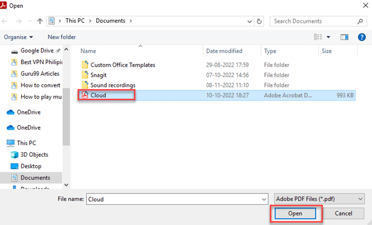The height and width of the screenshot is (225, 372).
Task: Click the 10-10-2022 18:27 date cell
Action: (227, 95)
